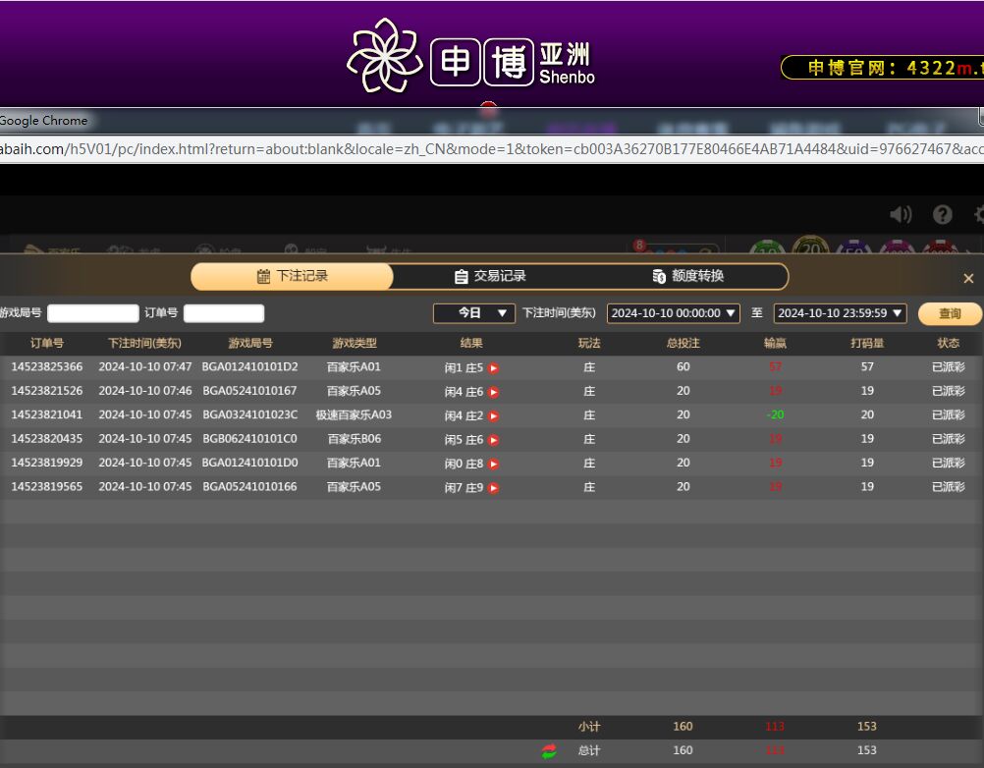Expand the end time 23:59:59 picker

tap(840, 313)
